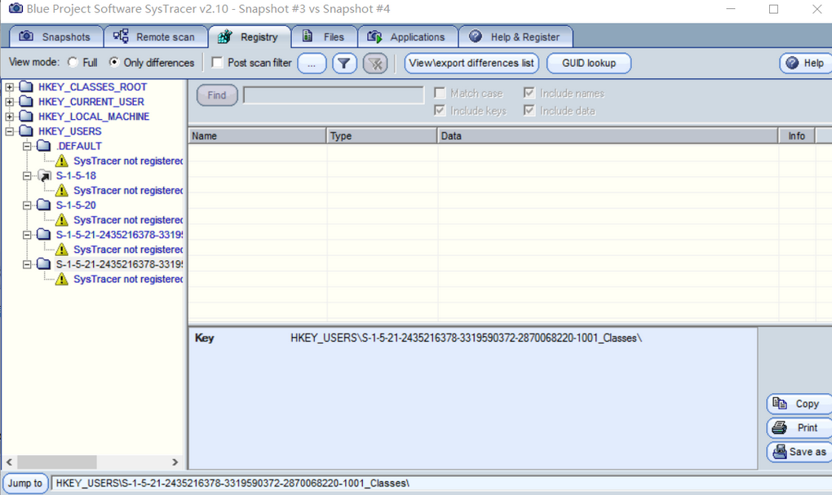The image size is (832, 495).
Task: Click the network icon on Remote scan tab
Action: point(121,36)
